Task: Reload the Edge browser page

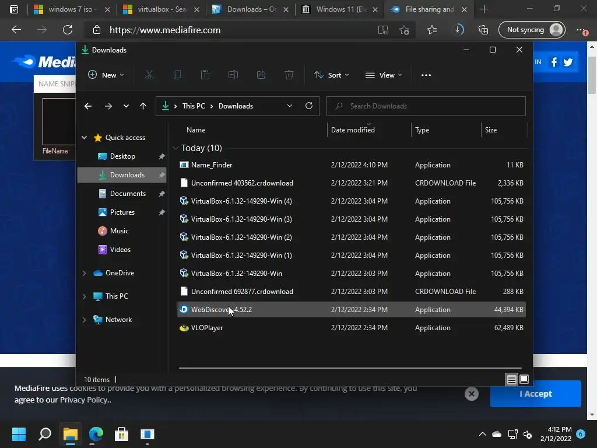Action: click(x=68, y=30)
